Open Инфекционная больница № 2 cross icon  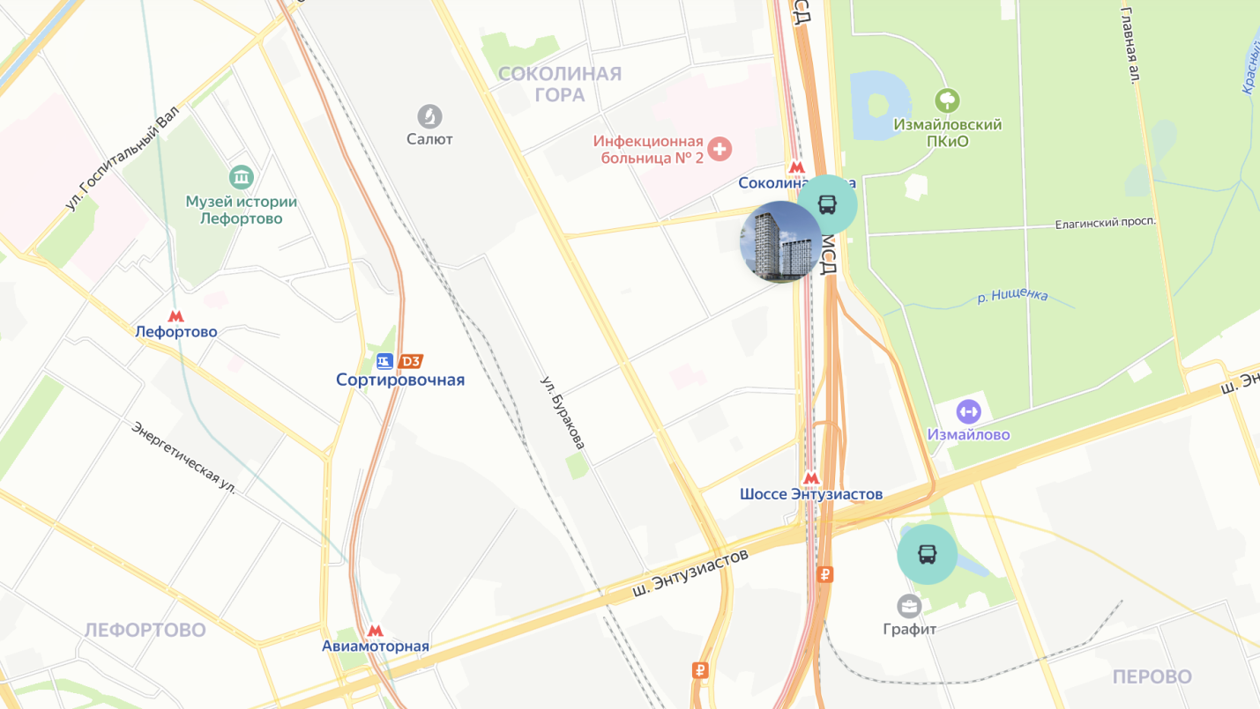(719, 149)
